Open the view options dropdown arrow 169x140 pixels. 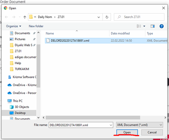[144, 26]
